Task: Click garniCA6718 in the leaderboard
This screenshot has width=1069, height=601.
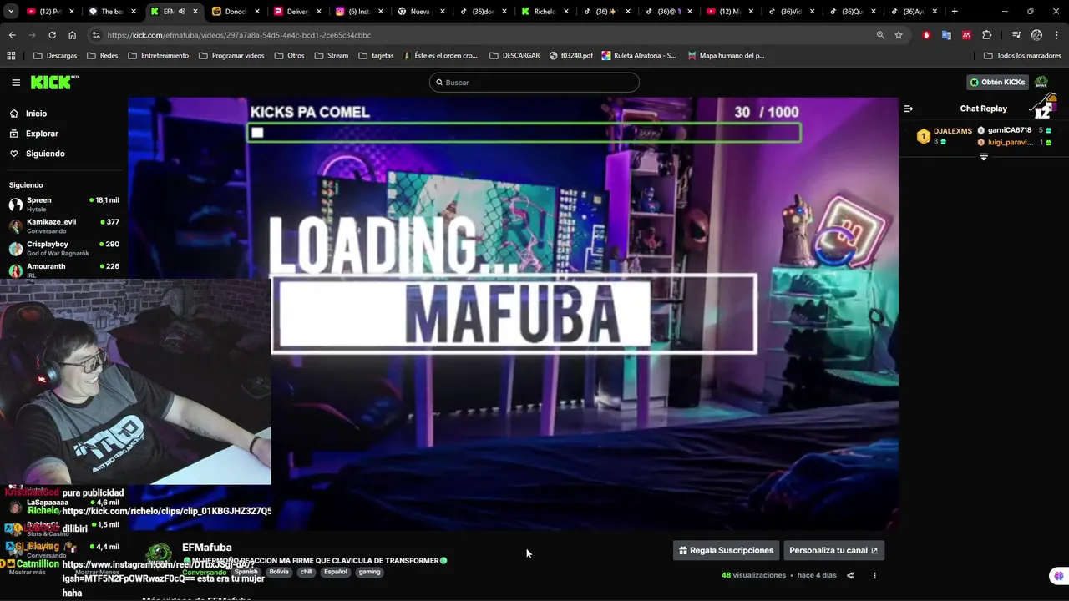Action: [1010, 130]
